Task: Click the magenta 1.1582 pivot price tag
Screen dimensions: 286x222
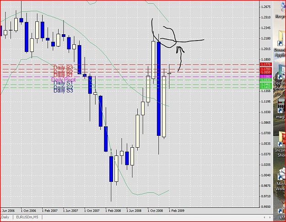Action: (x=266, y=77)
